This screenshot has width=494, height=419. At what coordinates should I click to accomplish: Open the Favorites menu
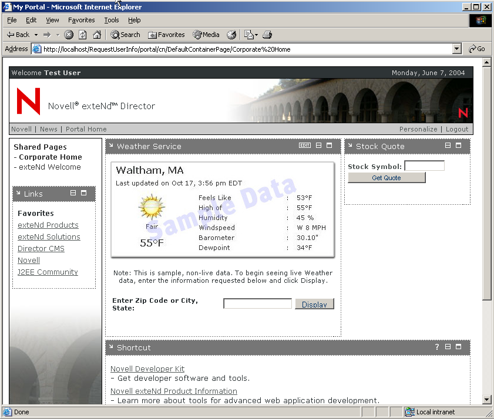(81, 20)
